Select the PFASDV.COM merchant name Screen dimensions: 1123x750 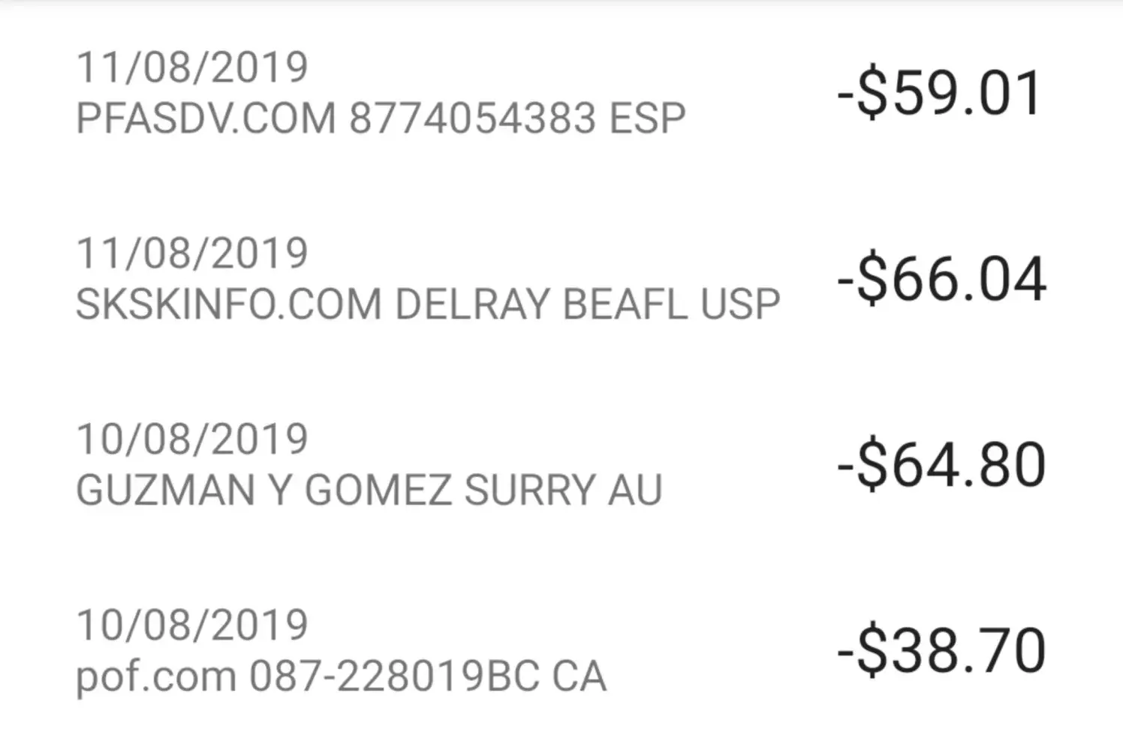(x=206, y=119)
